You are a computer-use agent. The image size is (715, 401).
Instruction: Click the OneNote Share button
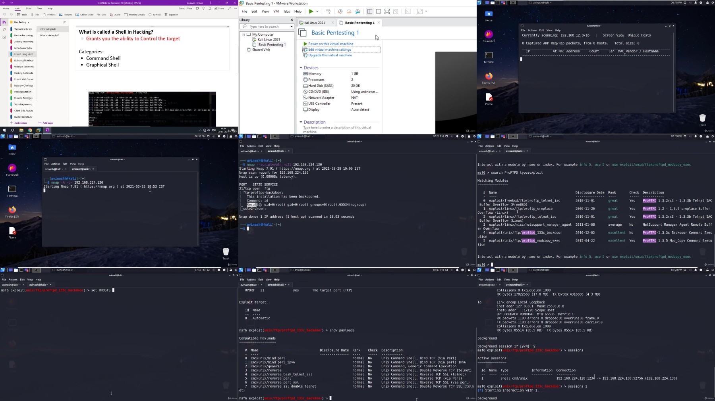click(x=219, y=8)
